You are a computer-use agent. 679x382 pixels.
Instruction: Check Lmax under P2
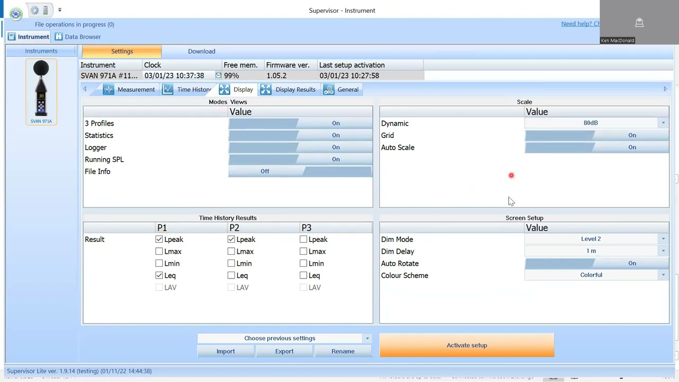click(x=231, y=251)
